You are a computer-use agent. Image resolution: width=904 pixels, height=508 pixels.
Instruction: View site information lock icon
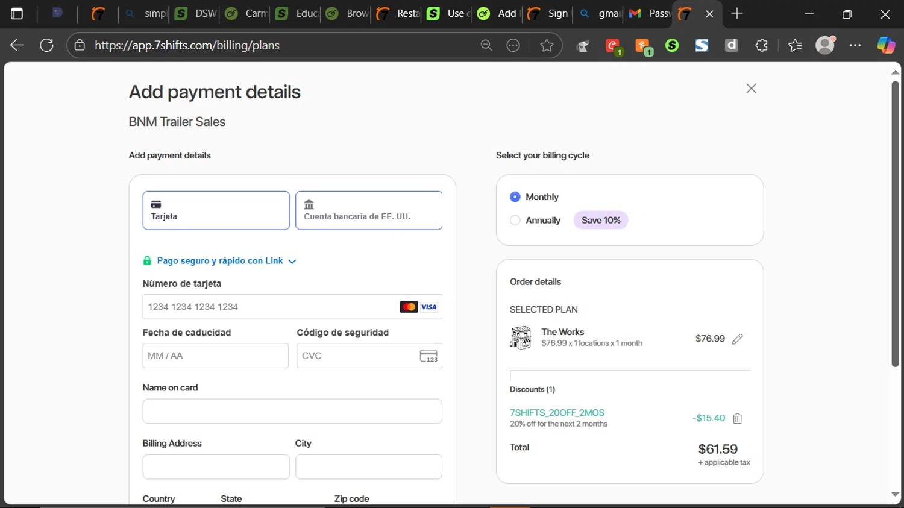[x=80, y=45]
